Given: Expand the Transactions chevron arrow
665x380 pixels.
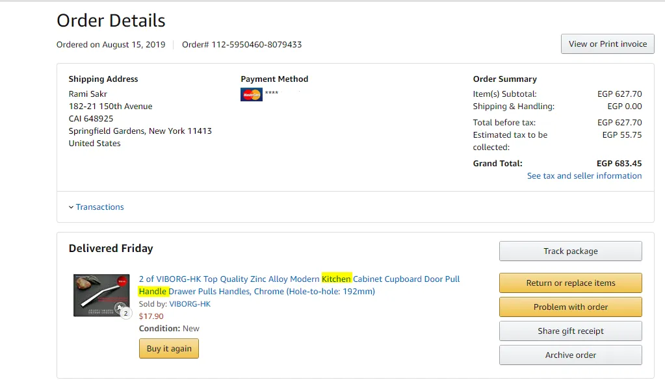Looking at the screenshot, I should click(x=71, y=207).
